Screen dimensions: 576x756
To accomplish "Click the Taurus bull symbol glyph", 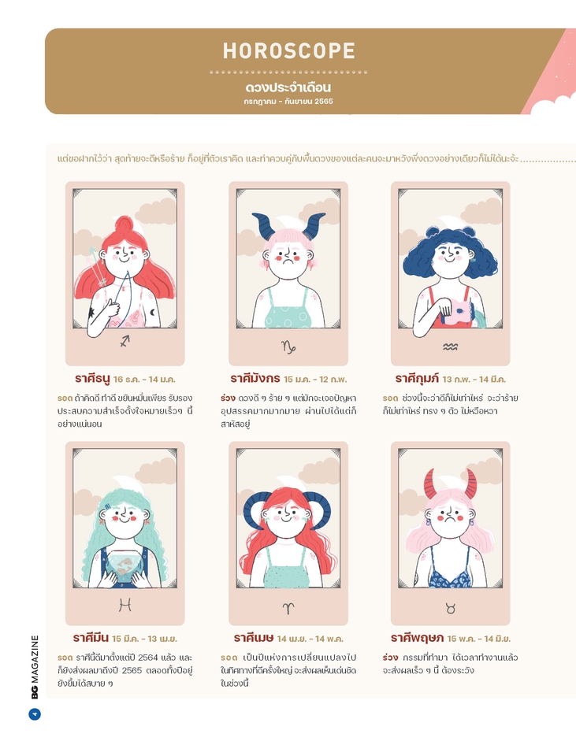I will pyautogui.click(x=451, y=609).
